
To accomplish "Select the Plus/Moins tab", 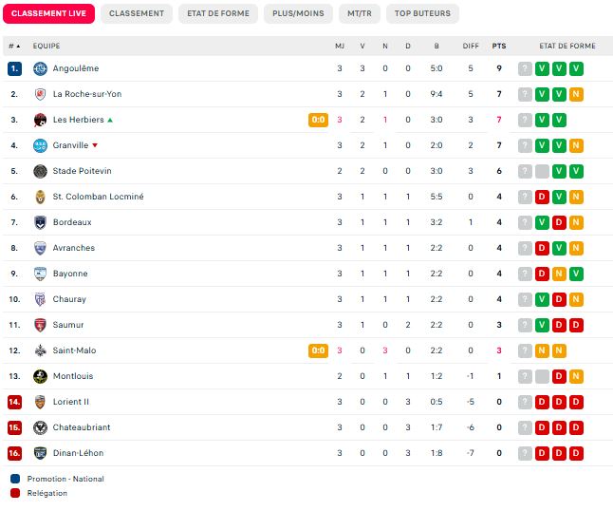I will (298, 13).
